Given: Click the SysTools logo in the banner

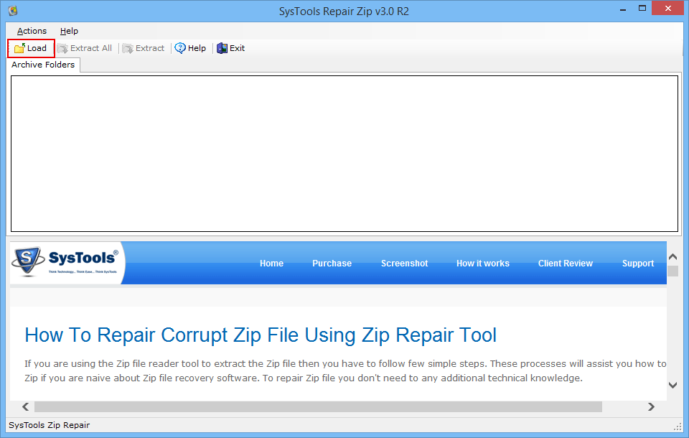Looking at the screenshot, I should click(x=65, y=261).
